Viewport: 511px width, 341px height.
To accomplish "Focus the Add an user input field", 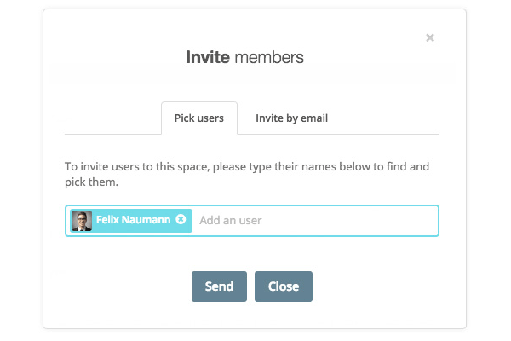I will click(x=315, y=220).
